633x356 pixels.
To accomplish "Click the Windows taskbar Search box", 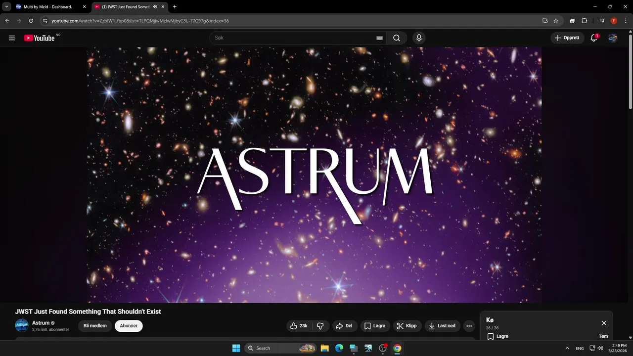I will click(281, 348).
